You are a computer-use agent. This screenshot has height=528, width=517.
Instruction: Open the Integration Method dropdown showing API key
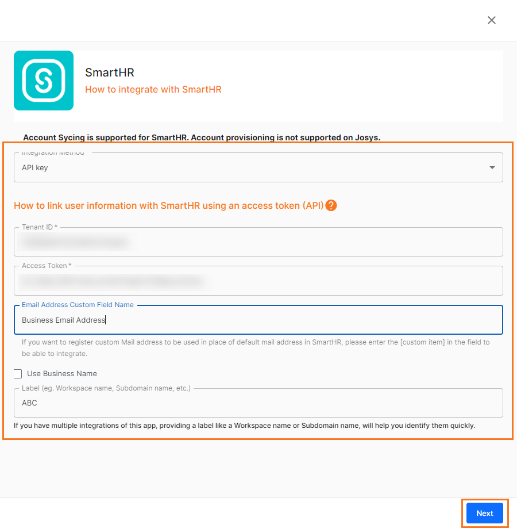(258, 167)
